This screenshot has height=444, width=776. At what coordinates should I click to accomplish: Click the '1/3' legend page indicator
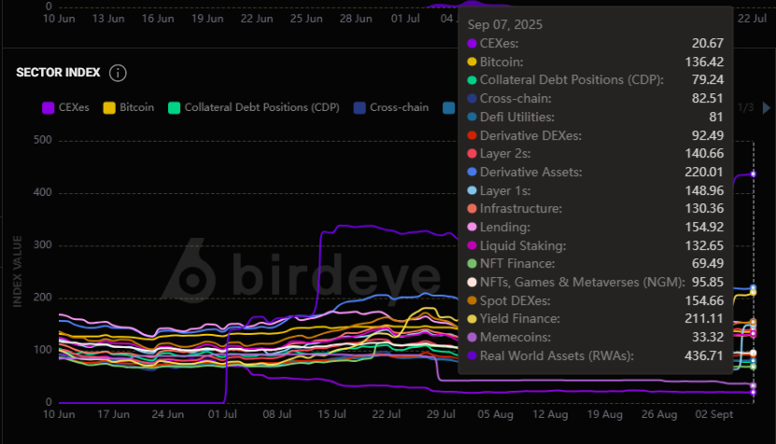click(745, 108)
